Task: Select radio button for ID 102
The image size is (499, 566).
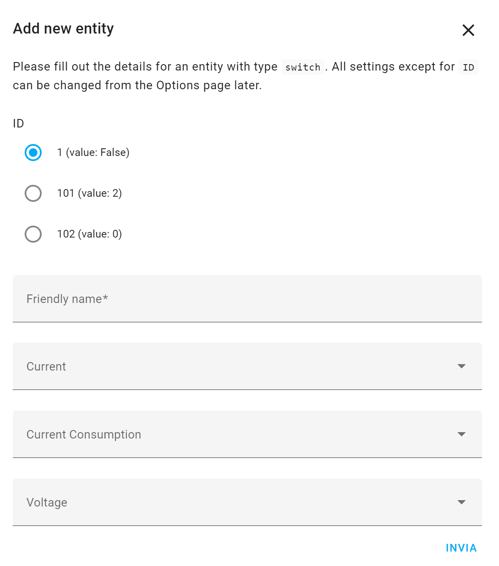Action: click(33, 234)
